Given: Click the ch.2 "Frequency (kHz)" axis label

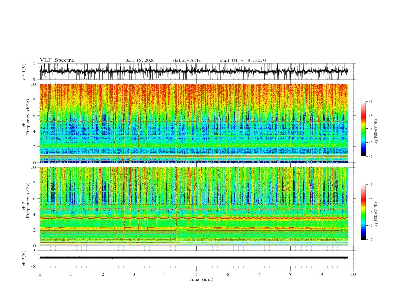Looking at the screenshot, I should tap(28, 200).
